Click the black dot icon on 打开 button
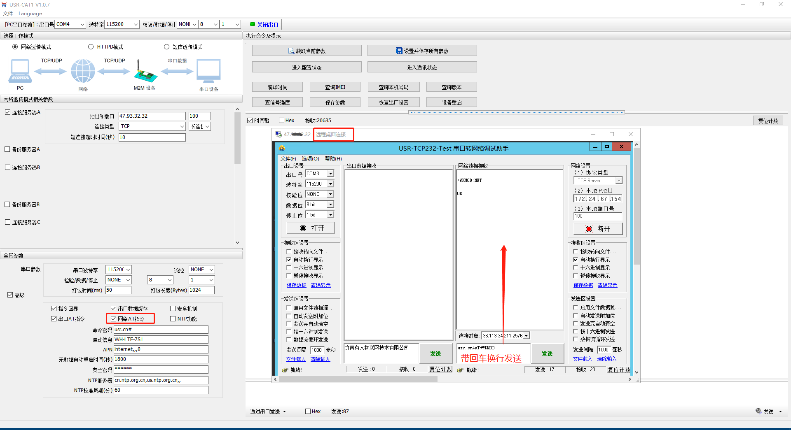The width and height of the screenshot is (791, 430). tap(303, 228)
